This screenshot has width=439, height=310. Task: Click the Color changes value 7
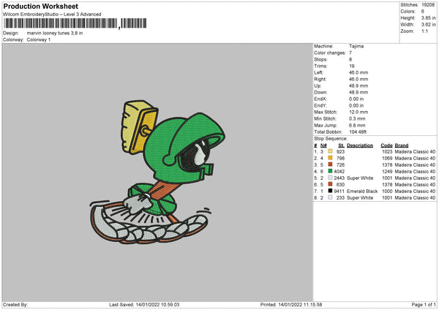tap(350, 53)
